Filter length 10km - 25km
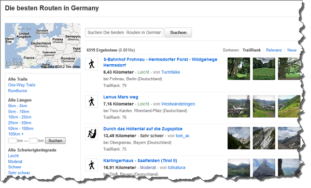 click(20, 117)
